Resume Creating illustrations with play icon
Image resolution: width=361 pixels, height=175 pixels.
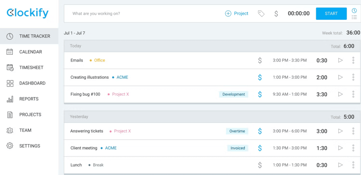pyautogui.click(x=340, y=77)
